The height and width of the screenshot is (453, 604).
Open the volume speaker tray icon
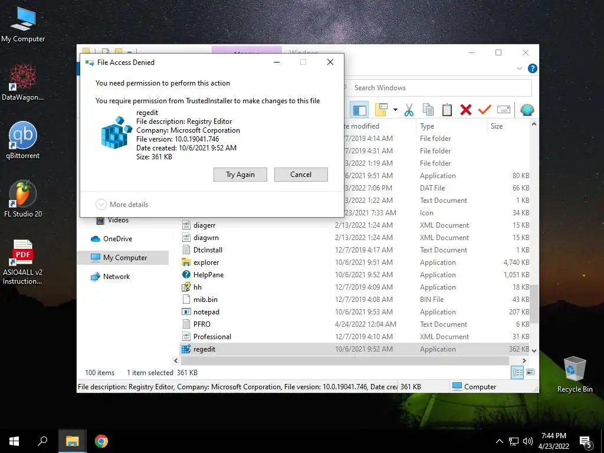(527, 441)
